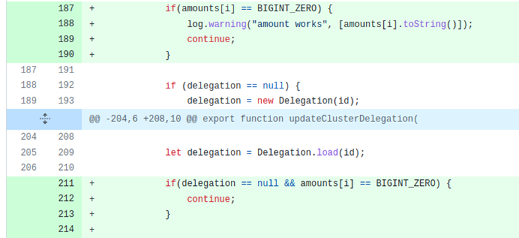The image size is (519, 238).
Task: Expand hidden lines using the diff expand icon
Action: pos(45,119)
